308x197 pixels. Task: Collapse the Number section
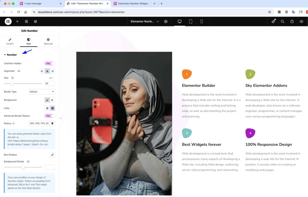11,55
